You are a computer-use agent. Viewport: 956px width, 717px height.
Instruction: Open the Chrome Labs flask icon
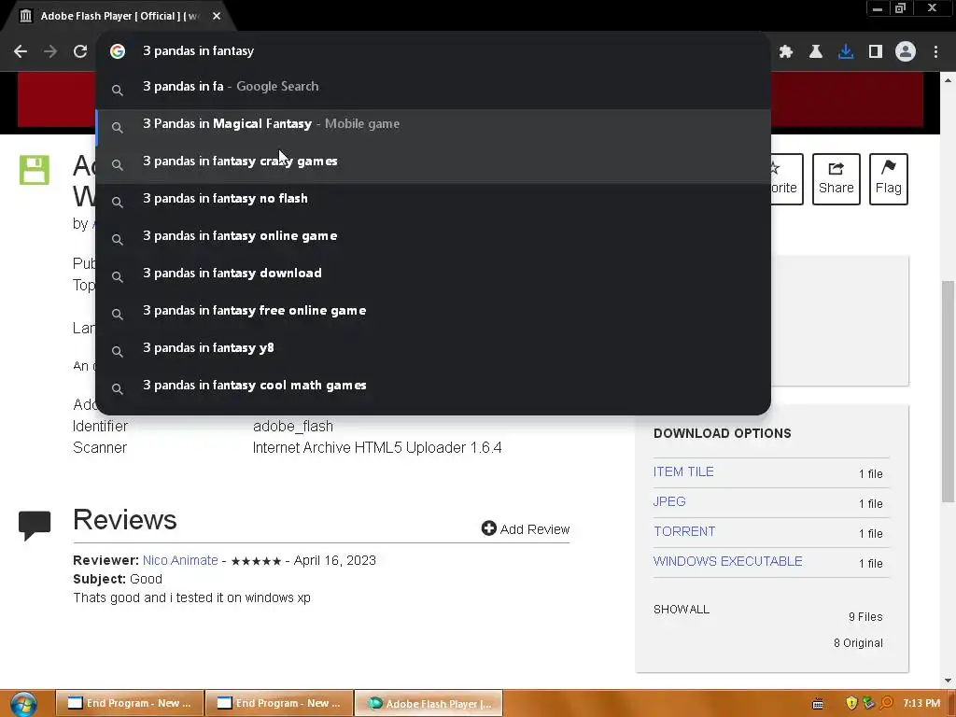pos(816,52)
